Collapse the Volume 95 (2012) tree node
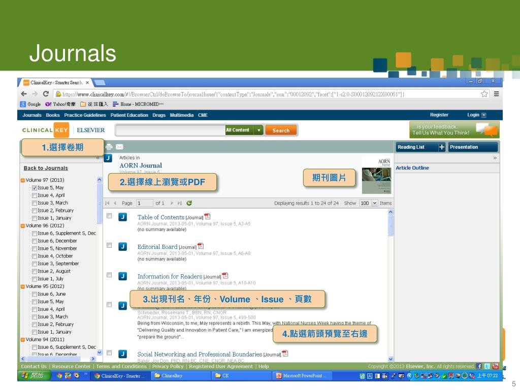The width and height of the screenshot is (520, 390). (x=22, y=286)
